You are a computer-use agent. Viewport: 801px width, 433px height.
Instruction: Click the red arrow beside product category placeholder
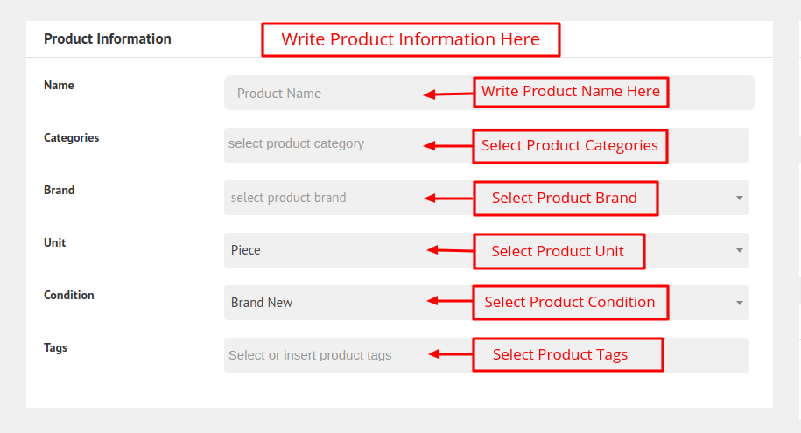tap(447, 146)
